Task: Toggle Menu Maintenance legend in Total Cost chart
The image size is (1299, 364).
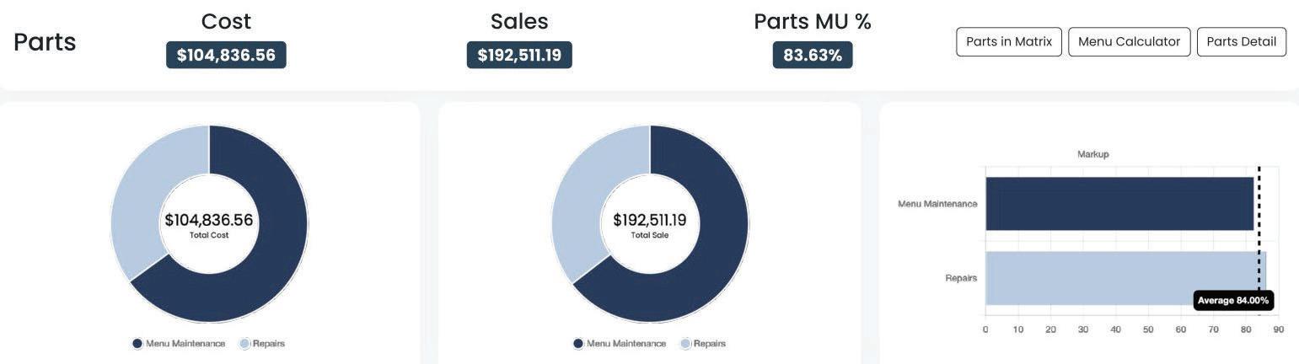Action: pos(179,344)
